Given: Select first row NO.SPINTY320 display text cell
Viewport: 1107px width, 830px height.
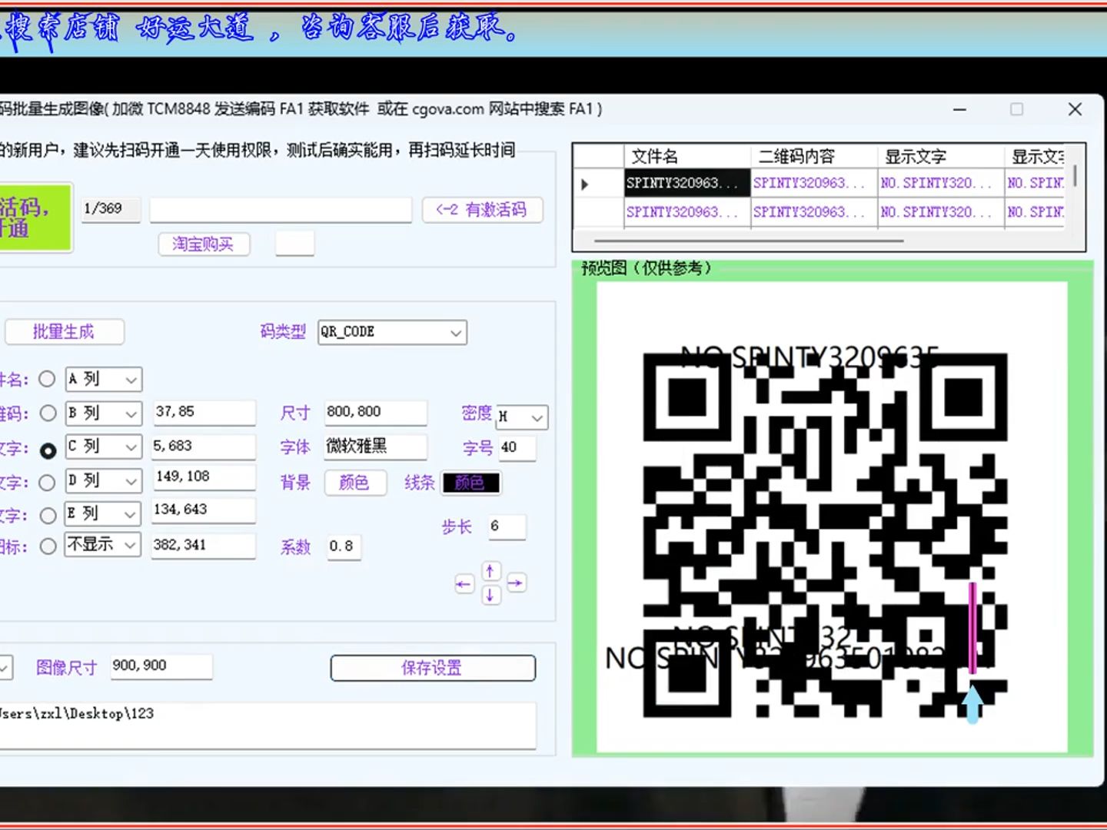Looking at the screenshot, I should [941, 183].
